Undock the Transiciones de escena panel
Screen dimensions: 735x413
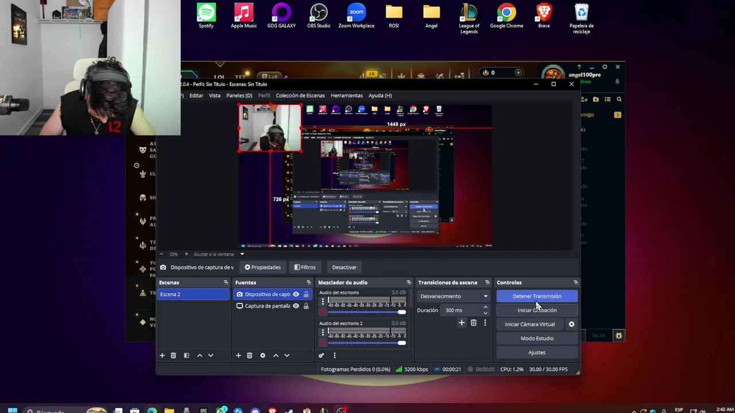(488, 282)
